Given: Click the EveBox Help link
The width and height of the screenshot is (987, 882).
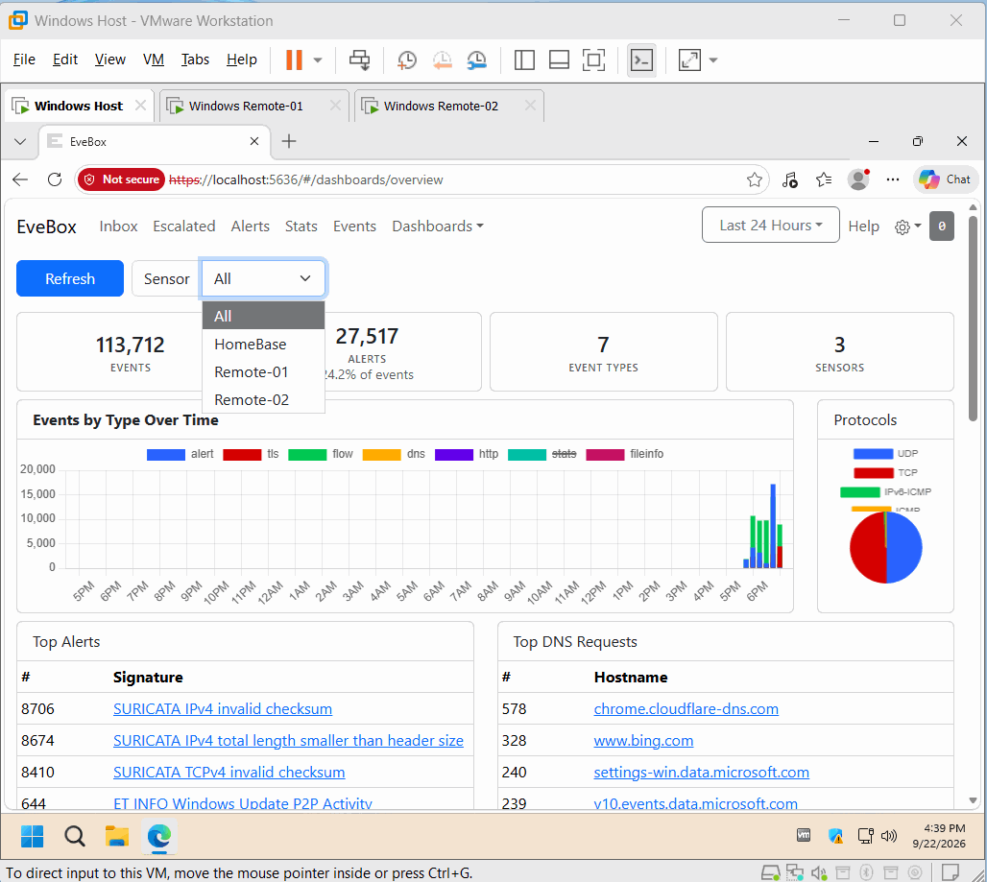Looking at the screenshot, I should [863, 226].
